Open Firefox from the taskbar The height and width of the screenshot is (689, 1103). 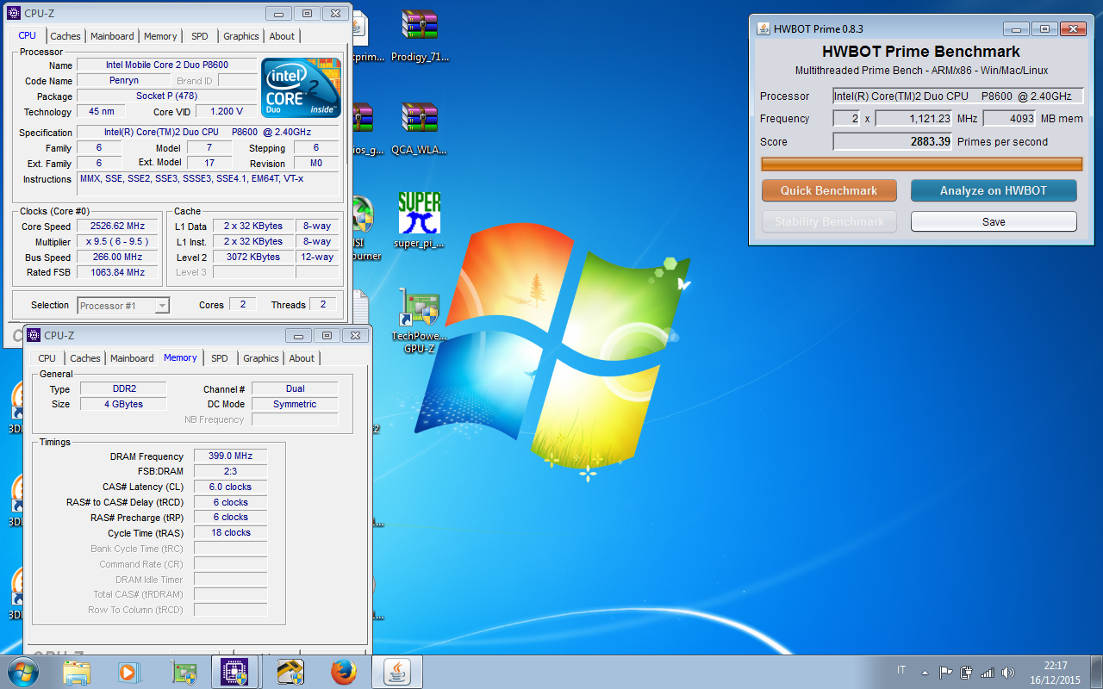click(x=343, y=672)
